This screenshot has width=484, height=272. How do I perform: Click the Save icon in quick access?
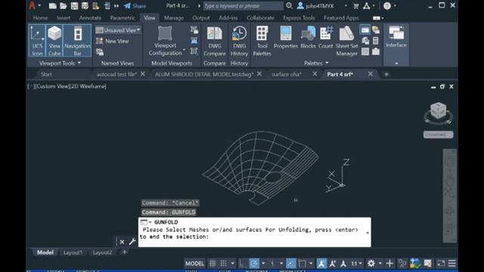[74, 6]
